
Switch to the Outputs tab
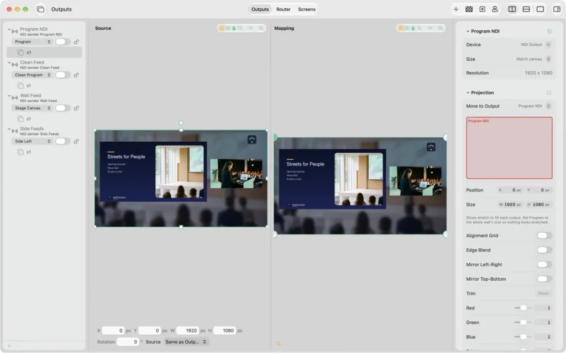pyautogui.click(x=260, y=9)
